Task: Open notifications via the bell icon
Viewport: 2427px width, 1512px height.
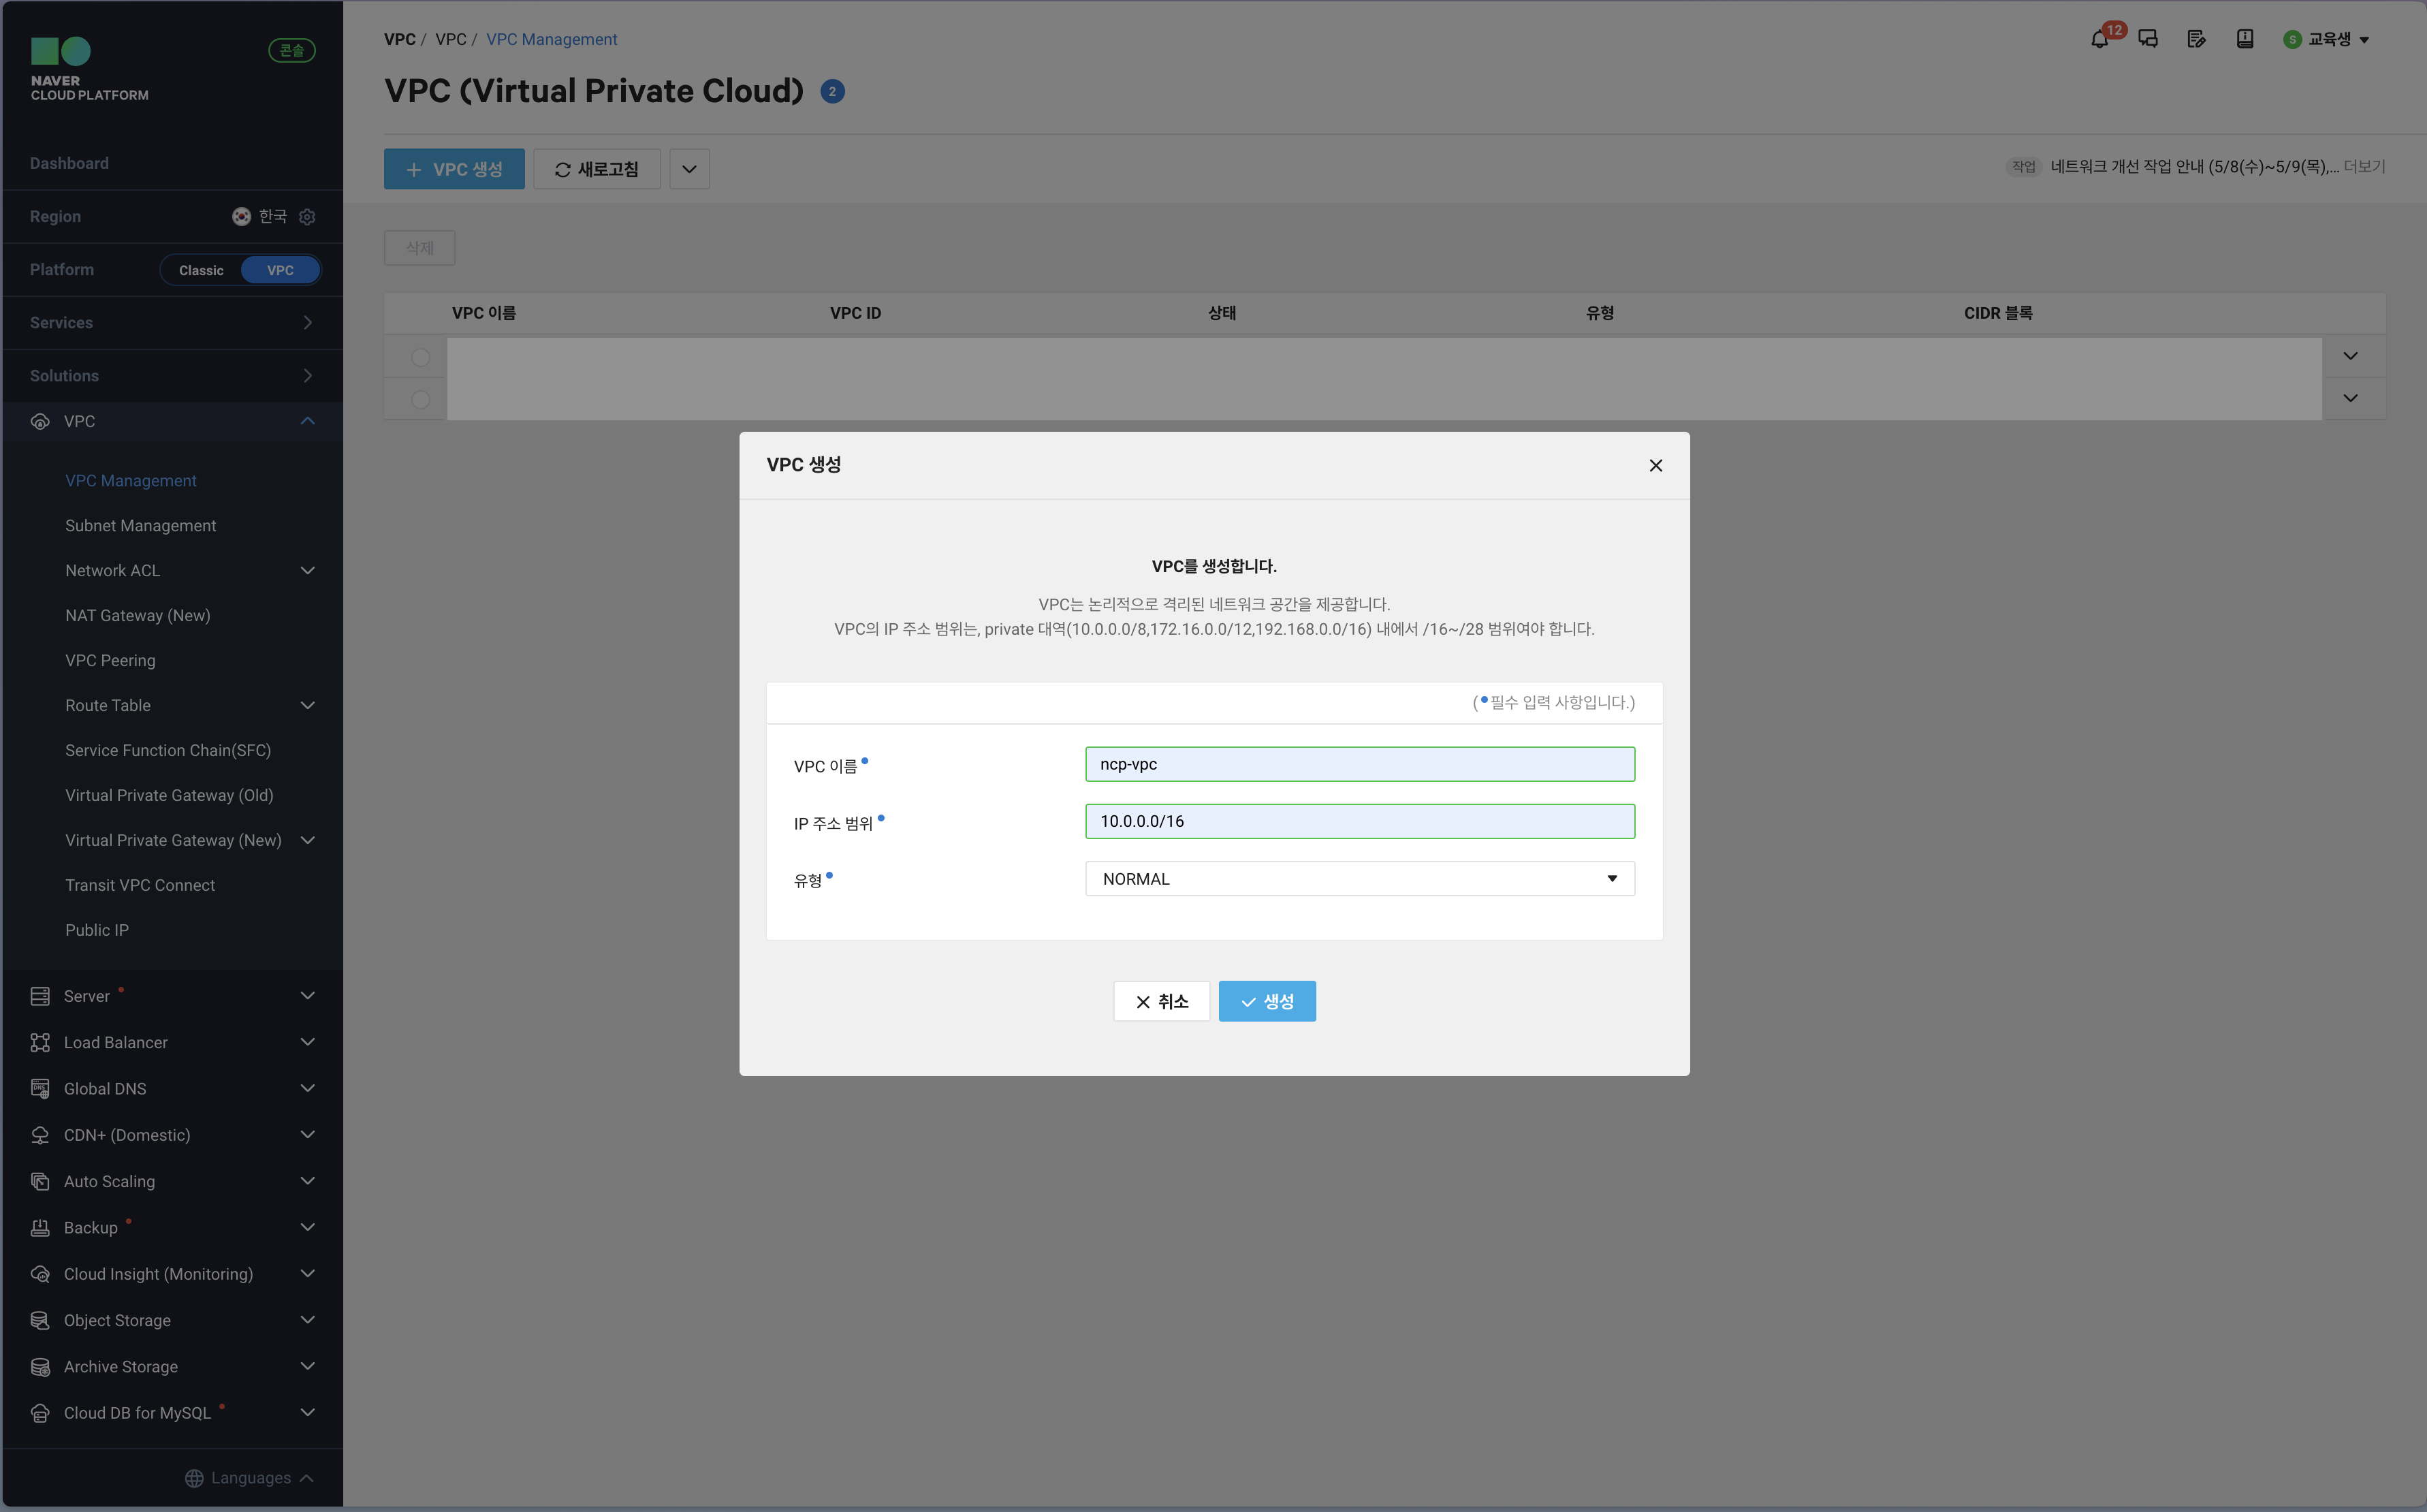Action: [2099, 39]
